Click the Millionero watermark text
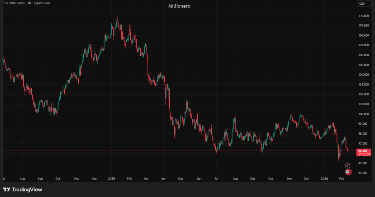This screenshot has height=197, width=375. pyautogui.click(x=179, y=6)
